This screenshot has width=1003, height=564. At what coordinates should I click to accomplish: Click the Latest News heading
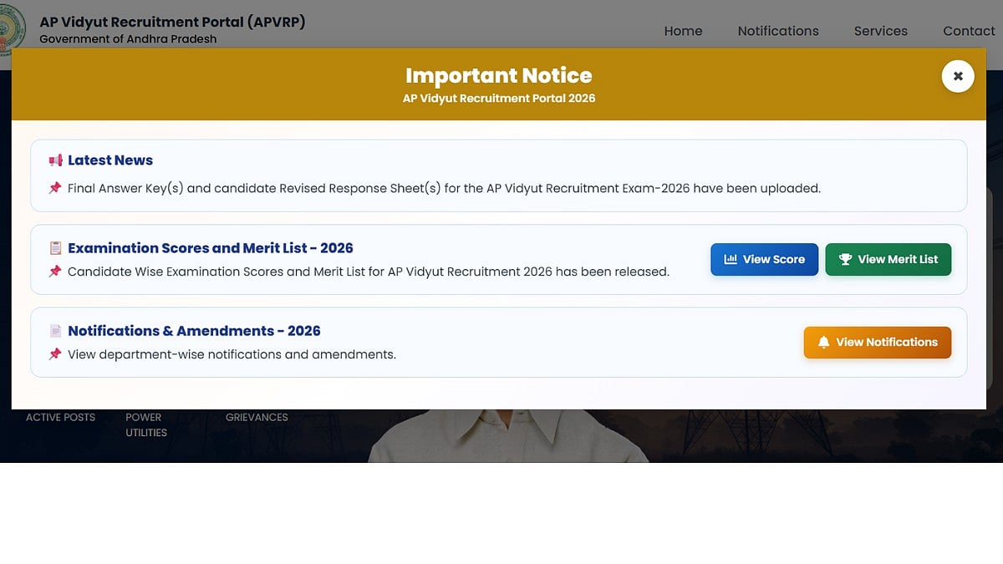pyautogui.click(x=110, y=160)
